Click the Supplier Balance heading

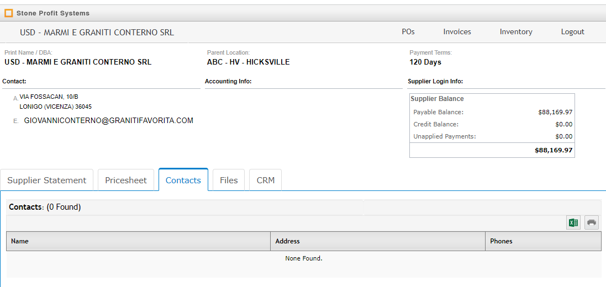pyautogui.click(x=437, y=98)
